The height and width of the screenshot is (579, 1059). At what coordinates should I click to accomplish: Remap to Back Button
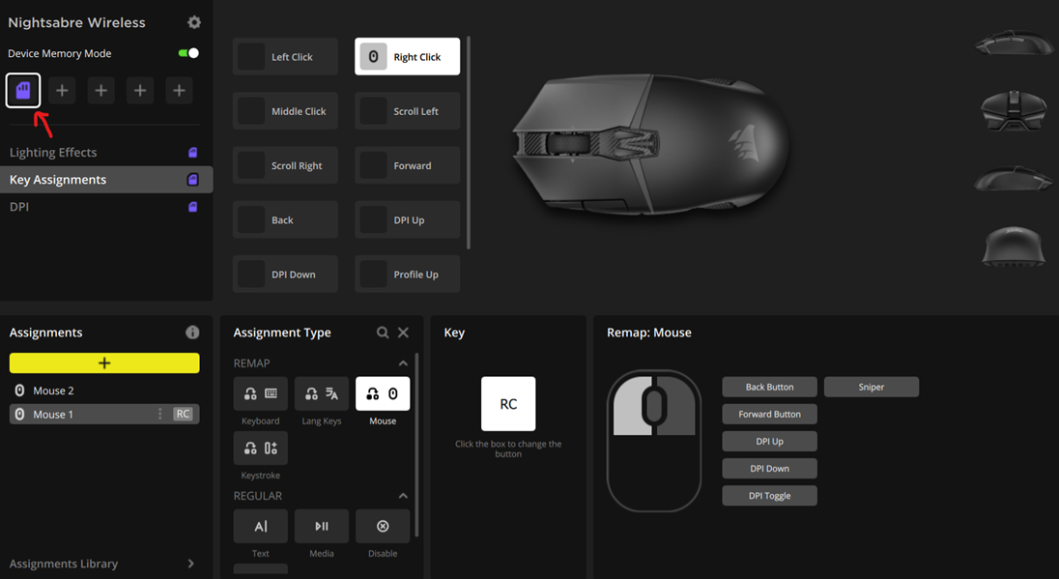[769, 387]
